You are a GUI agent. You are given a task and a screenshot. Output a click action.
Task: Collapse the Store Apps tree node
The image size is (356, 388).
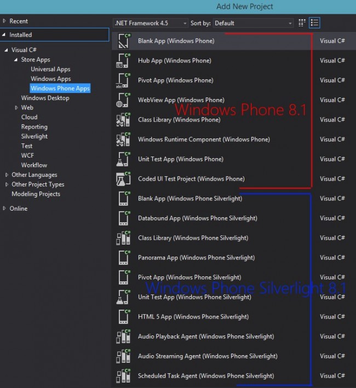coord(16,60)
